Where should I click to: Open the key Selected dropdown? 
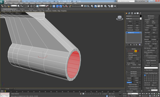(133, 94)
